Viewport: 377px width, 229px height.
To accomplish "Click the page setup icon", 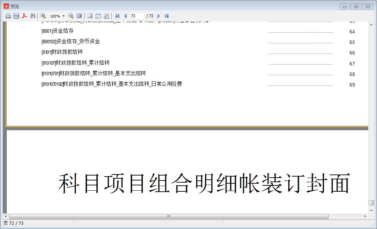I will pos(90,16).
